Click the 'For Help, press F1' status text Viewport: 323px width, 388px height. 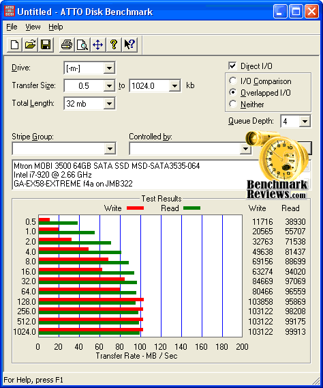click(33, 380)
